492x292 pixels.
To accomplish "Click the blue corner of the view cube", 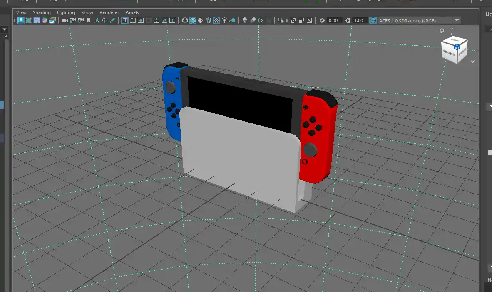I will click(x=457, y=47).
